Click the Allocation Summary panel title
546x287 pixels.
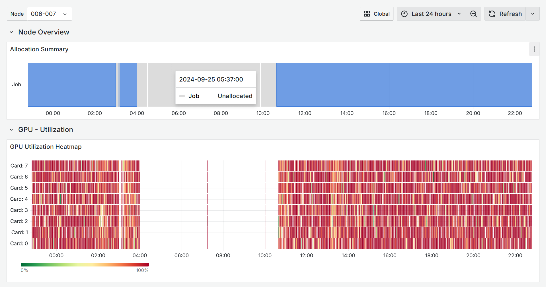coord(39,49)
